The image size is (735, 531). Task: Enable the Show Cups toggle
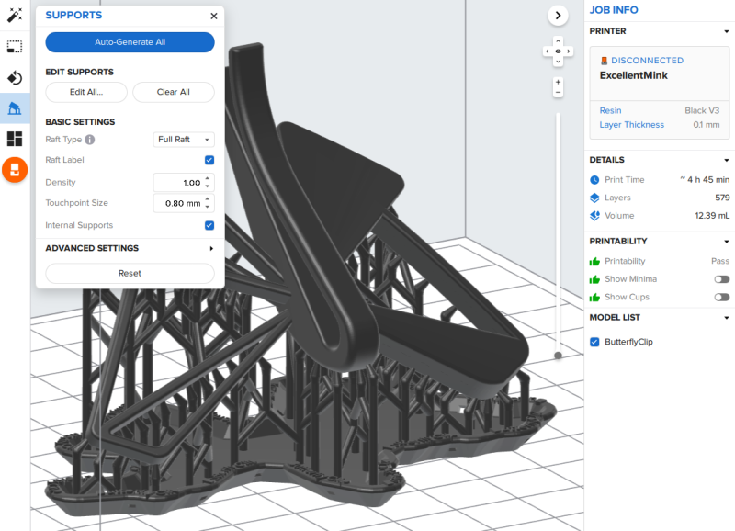[x=722, y=297]
